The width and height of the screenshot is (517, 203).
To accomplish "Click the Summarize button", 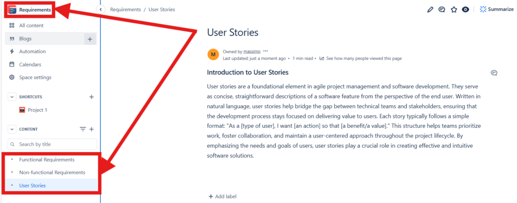I will pos(496,9).
